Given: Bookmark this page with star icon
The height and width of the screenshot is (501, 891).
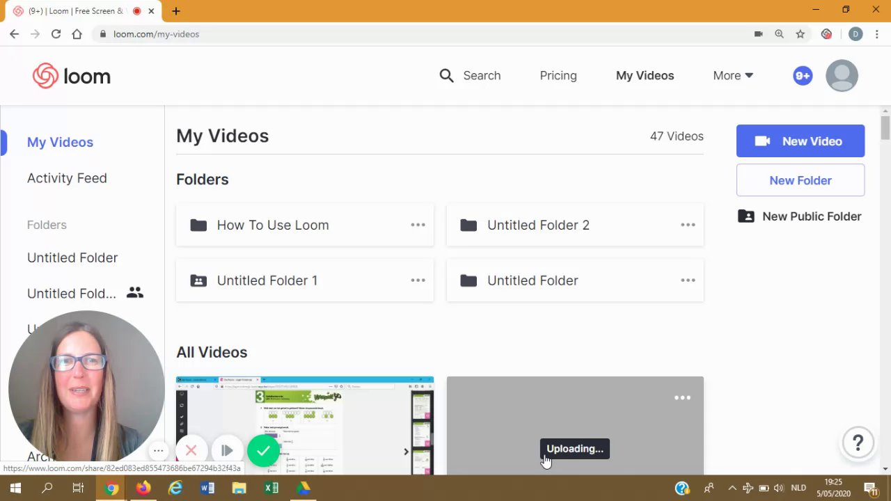Looking at the screenshot, I should click(x=801, y=34).
